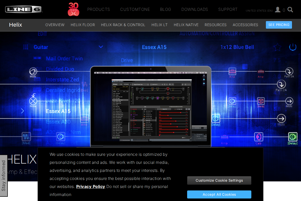This screenshot has width=301, height=201.
Task: Switch to Helix Rack & Control tab
Action: pyautogui.click(x=123, y=25)
